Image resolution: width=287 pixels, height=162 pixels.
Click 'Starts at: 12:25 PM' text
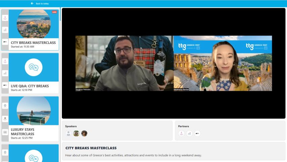(22, 138)
